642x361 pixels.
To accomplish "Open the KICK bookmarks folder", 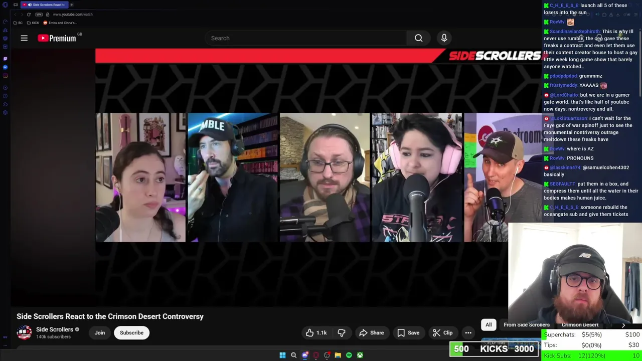I will tap(33, 23).
